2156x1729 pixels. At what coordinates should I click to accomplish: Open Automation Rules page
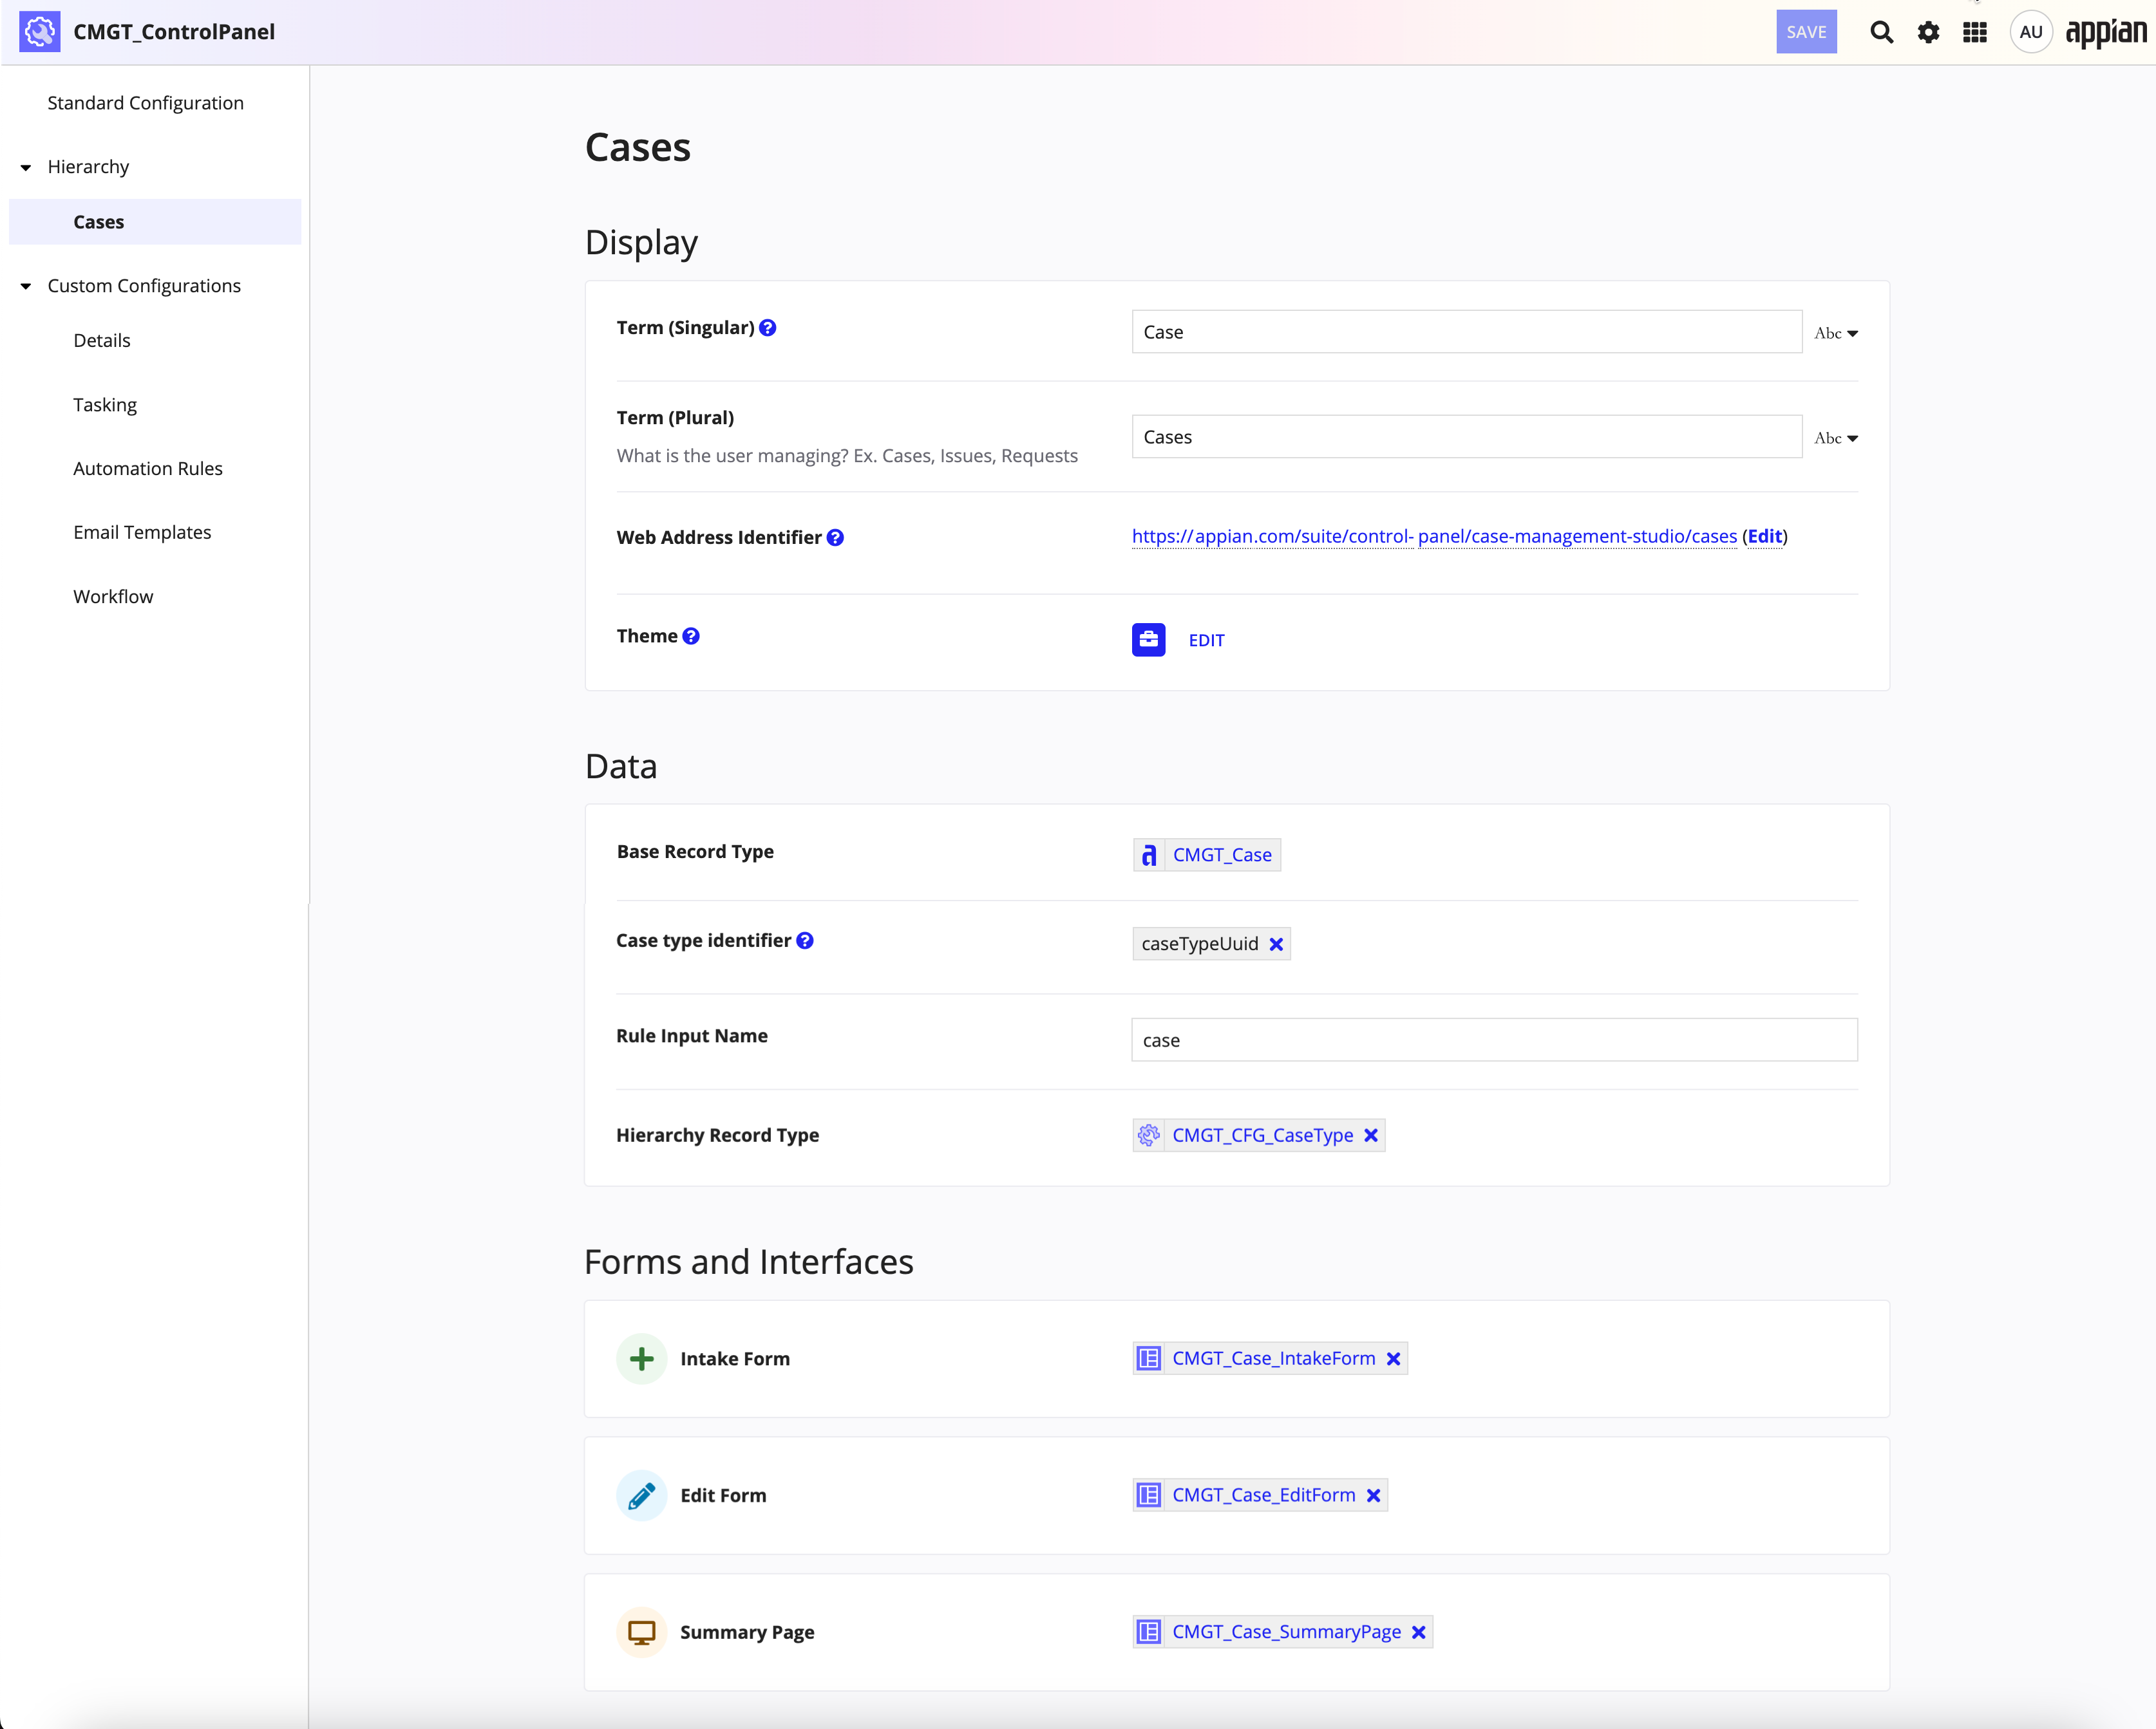click(148, 469)
